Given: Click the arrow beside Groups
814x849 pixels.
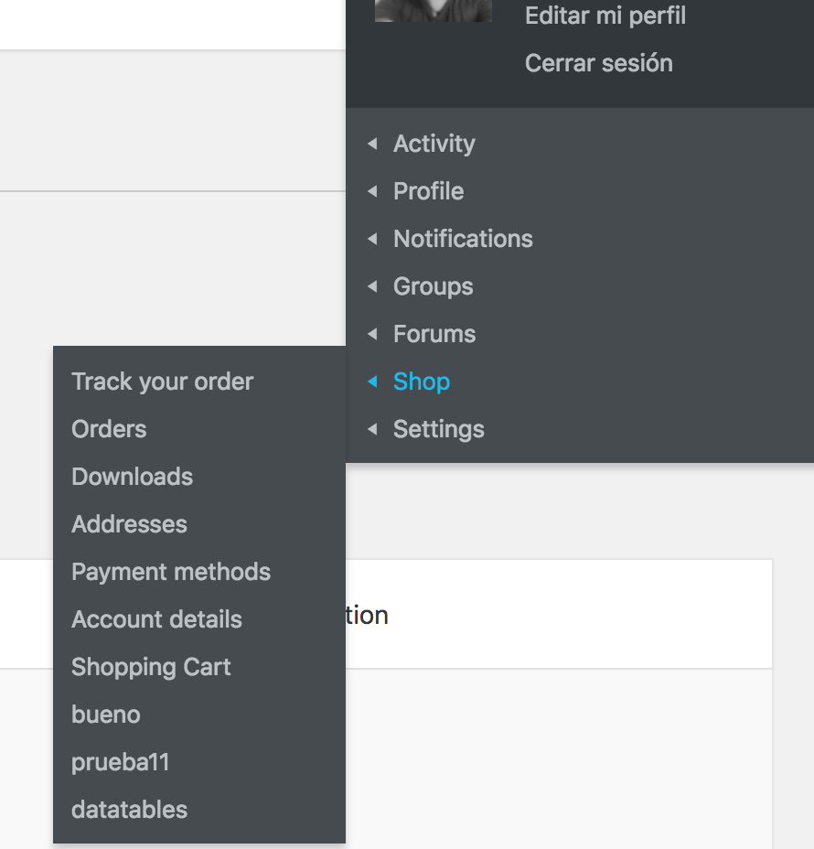Looking at the screenshot, I should 372,286.
